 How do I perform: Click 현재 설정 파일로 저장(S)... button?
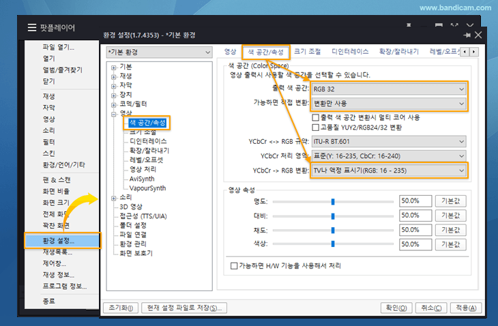184,308
